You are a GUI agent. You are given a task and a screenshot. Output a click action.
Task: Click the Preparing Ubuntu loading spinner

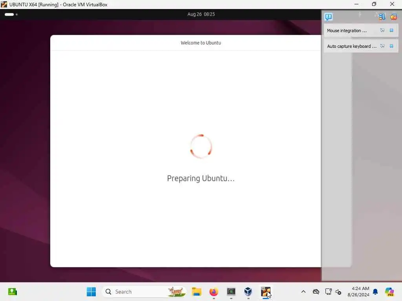201,146
